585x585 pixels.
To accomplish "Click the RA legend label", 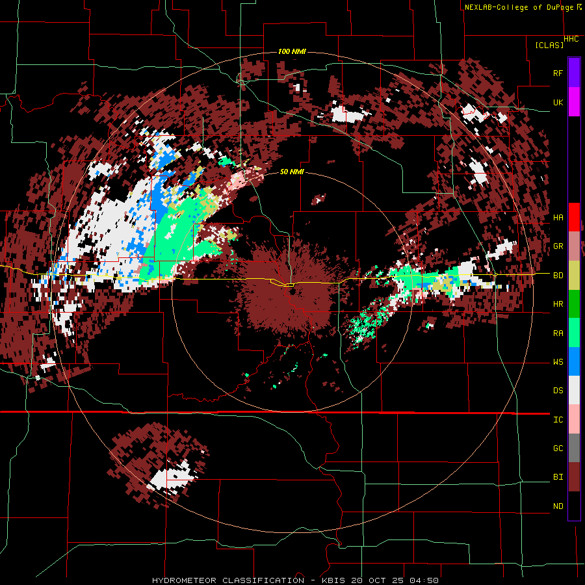I will click(x=558, y=333).
